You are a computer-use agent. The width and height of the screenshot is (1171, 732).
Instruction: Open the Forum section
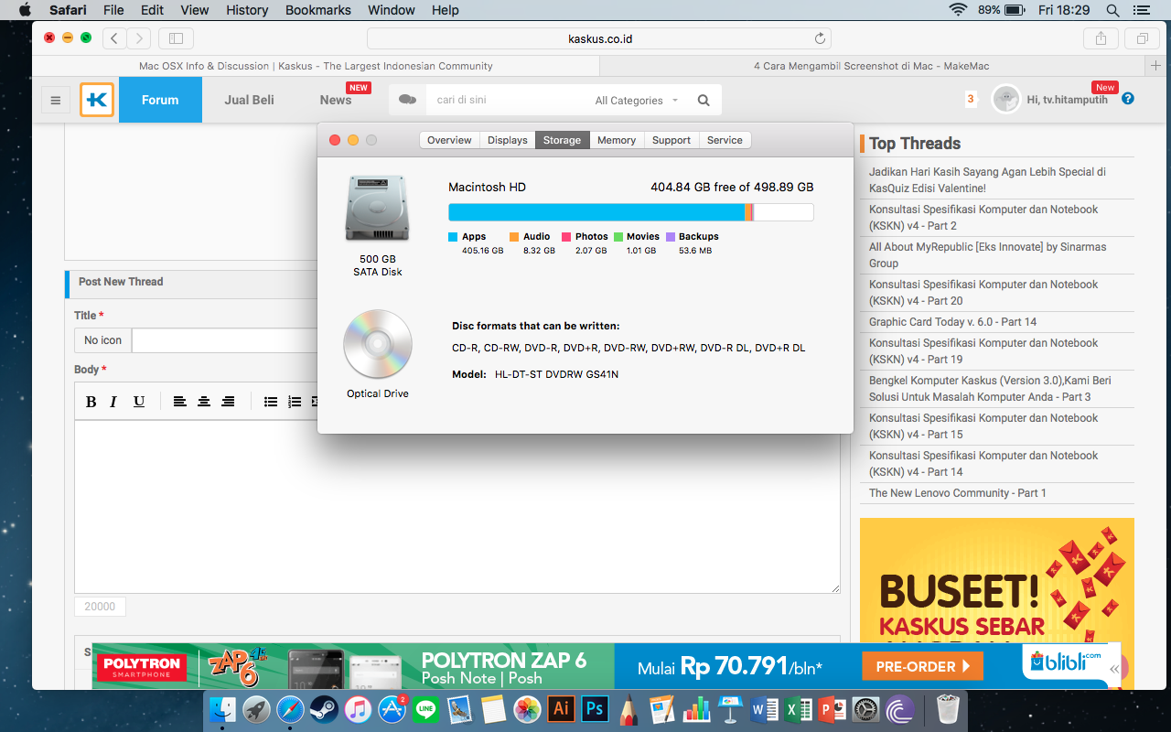(x=160, y=100)
